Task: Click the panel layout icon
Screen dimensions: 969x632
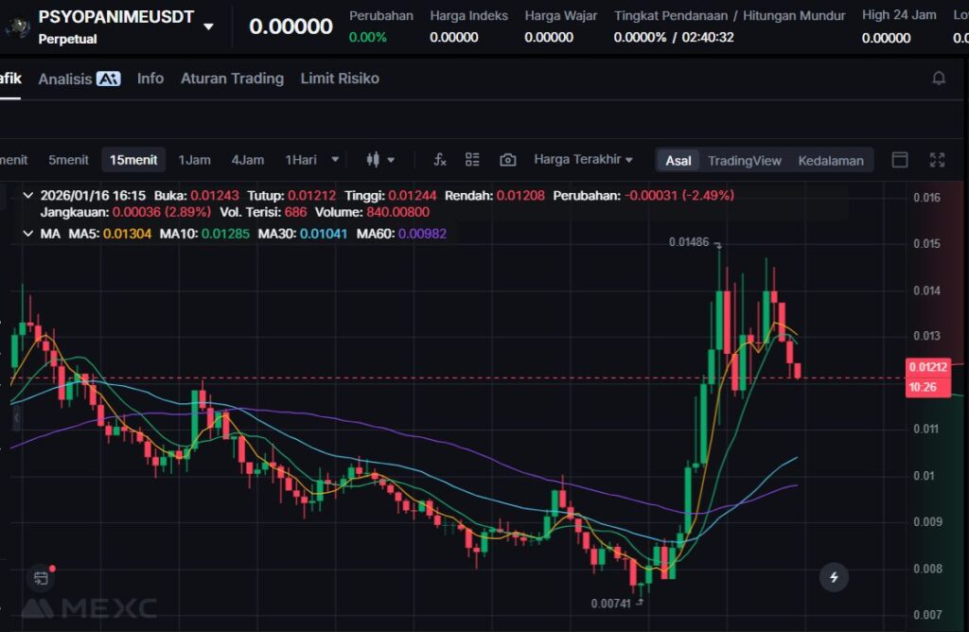Action: (x=900, y=160)
